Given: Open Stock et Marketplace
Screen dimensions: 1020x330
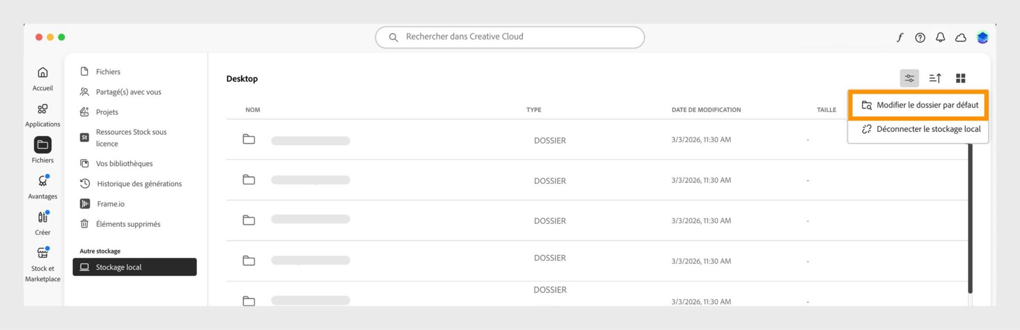Looking at the screenshot, I should (x=42, y=264).
